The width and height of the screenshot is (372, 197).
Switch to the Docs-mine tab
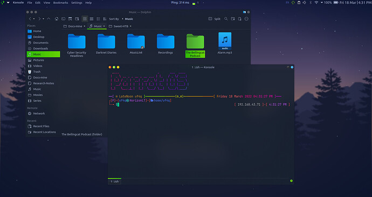pyautogui.click(x=74, y=26)
